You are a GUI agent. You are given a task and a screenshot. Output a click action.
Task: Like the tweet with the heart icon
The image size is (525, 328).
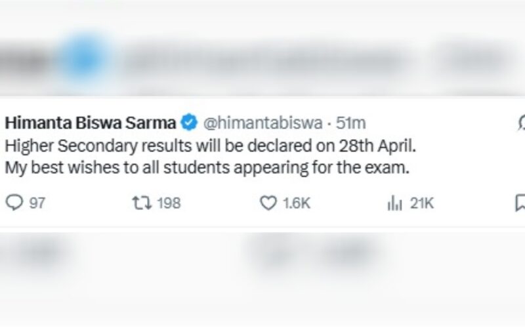tap(268, 204)
